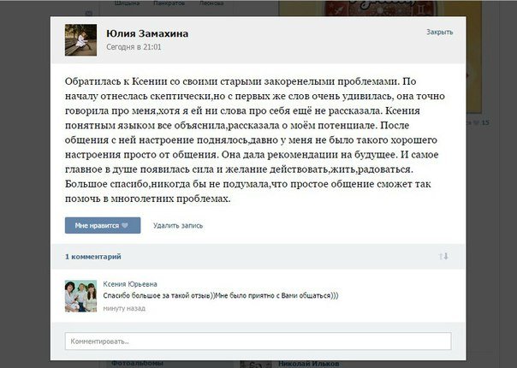Open Николай Ильков's profile in the background
The width and height of the screenshot is (517, 368).
point(308,364)
